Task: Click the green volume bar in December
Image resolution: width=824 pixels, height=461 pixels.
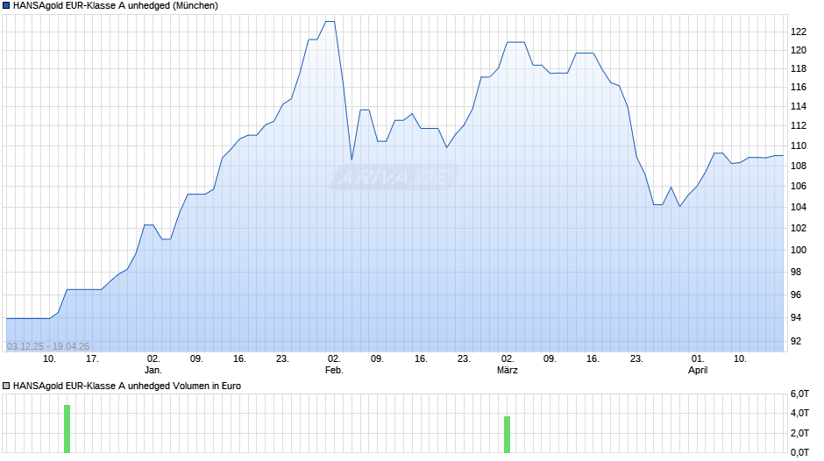Action: coord(67,429)
